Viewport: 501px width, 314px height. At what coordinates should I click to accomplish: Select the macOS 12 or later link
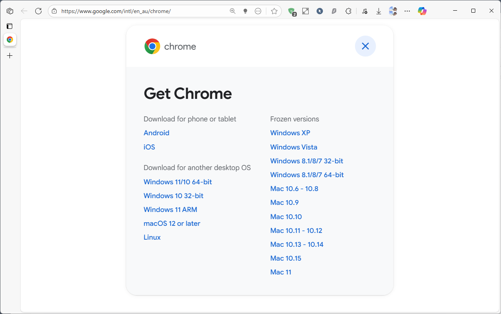pyautogui.click(x=172, y=223)
